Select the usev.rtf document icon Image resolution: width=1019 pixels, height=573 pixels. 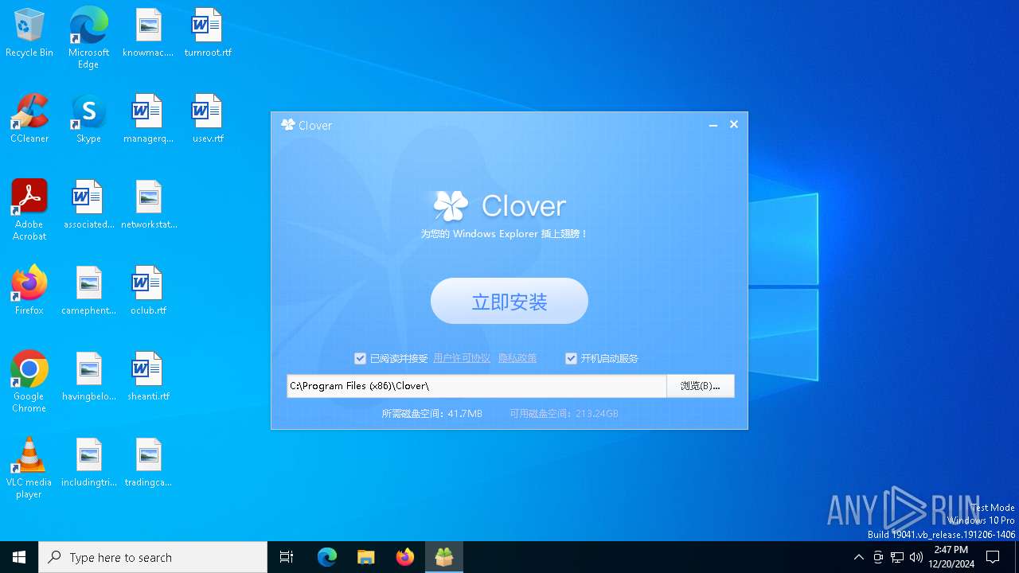tap(208, 119)
